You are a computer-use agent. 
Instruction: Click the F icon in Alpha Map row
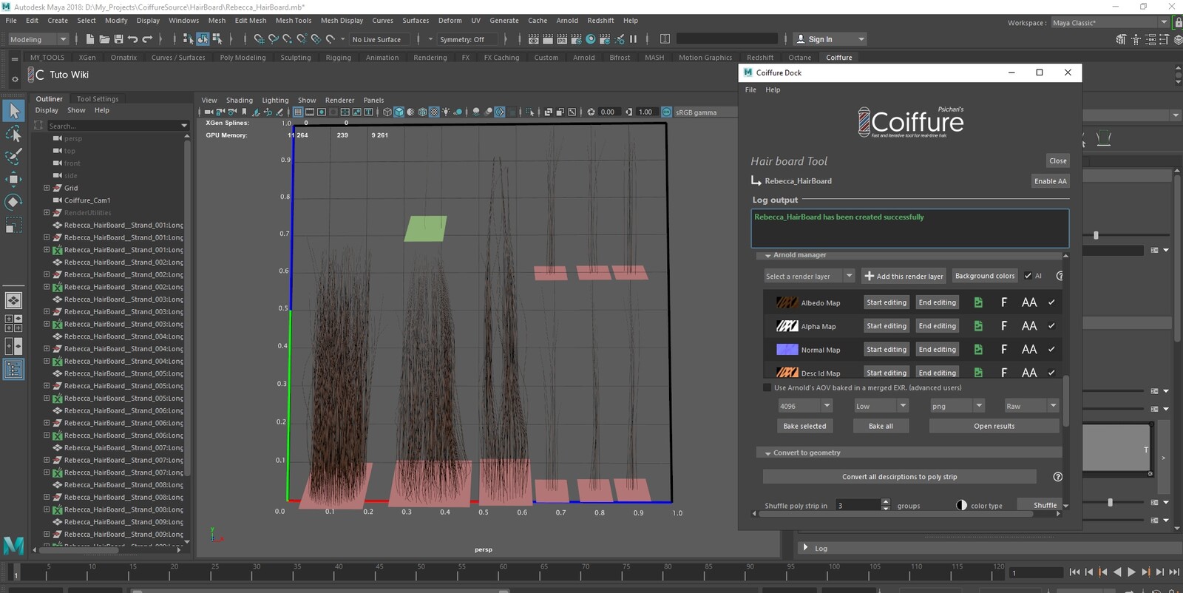coord(1004,326)
